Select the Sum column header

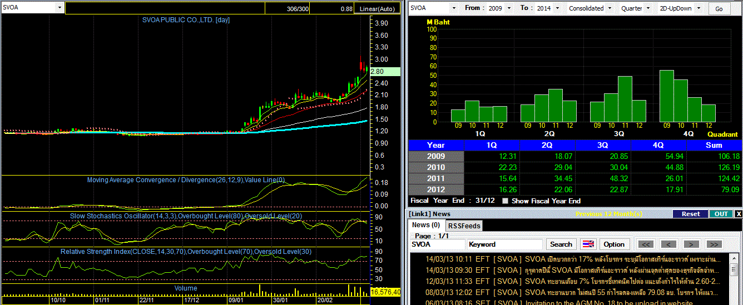point(714,145)
